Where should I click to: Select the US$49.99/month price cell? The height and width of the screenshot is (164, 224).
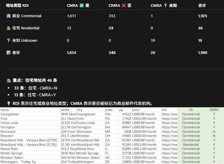tap(147, 132)
